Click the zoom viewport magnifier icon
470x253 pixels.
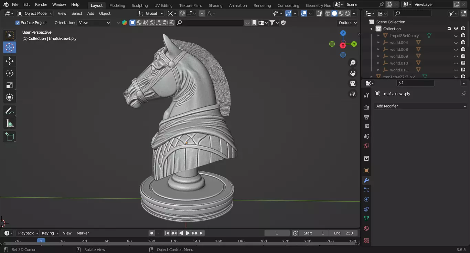pyautogui.click(x=353, y=63)
